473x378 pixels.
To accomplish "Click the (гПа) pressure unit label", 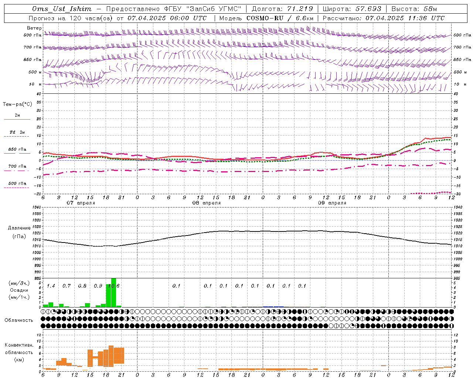I will (19, 237).
